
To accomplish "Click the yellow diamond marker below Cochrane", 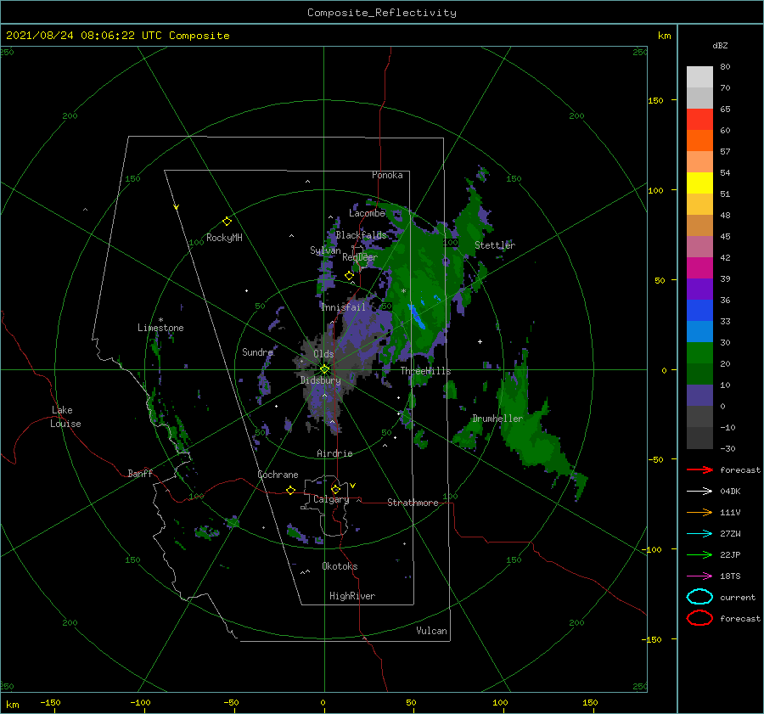I will [x=290, y=490].
